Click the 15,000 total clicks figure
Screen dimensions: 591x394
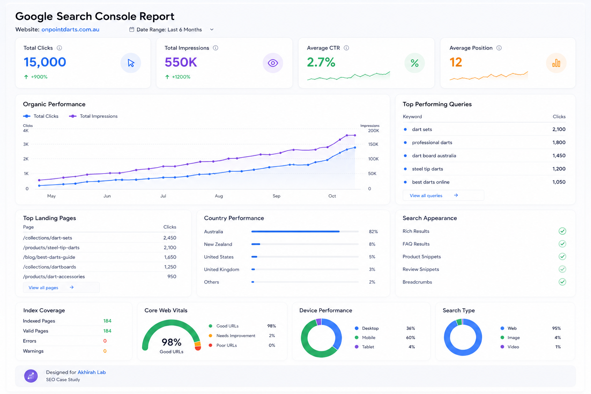(x=45, y=62)
